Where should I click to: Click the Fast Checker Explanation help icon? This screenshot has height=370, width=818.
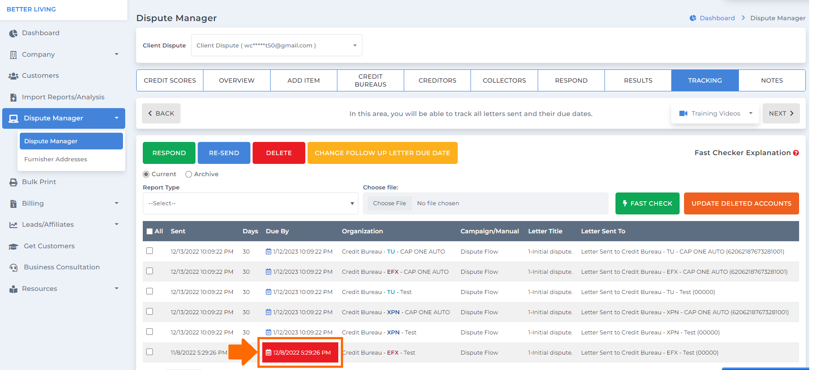coord(796,153)
